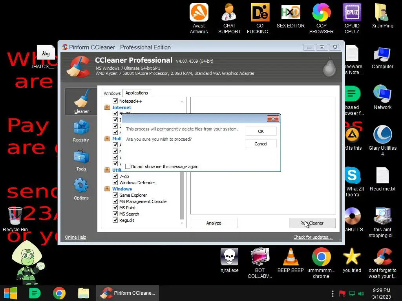Viewport: 402px width, 301px height.
Task: Uncheck the Notepad++ checkbox
Action: [115, 101]
